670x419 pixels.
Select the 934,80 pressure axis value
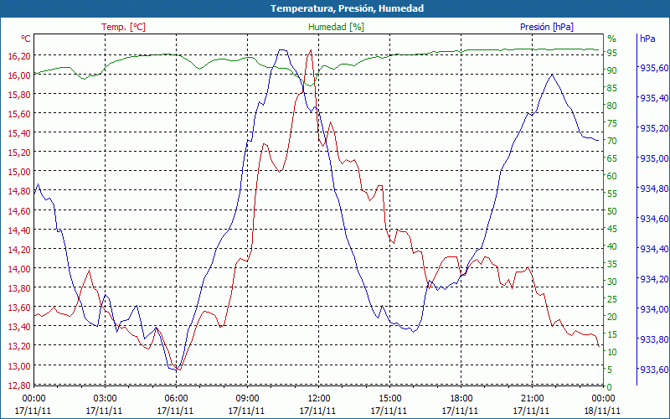click(654, 189)
